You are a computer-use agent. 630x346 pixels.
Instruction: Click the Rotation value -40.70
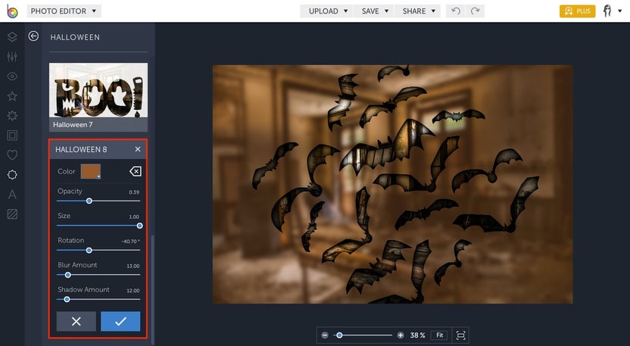click(x=130, y=242)
